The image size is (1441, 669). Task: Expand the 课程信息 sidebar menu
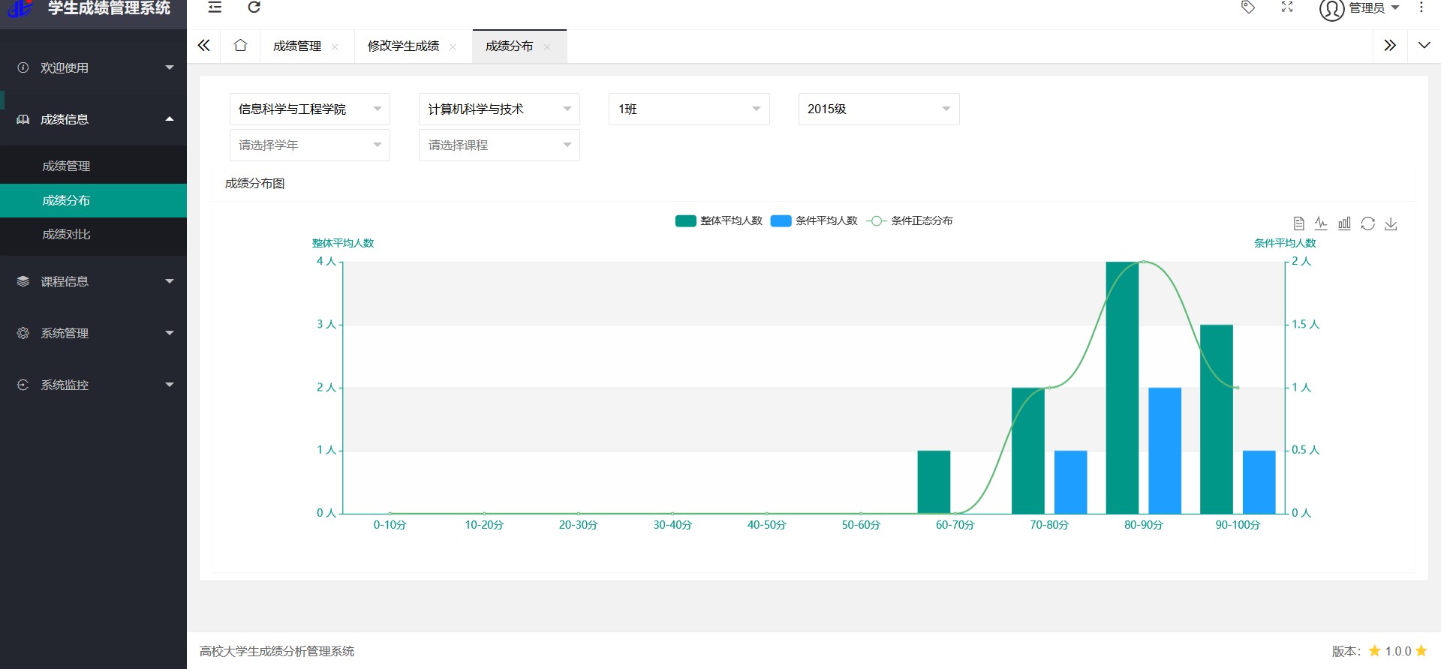click(x=93, y=281)
